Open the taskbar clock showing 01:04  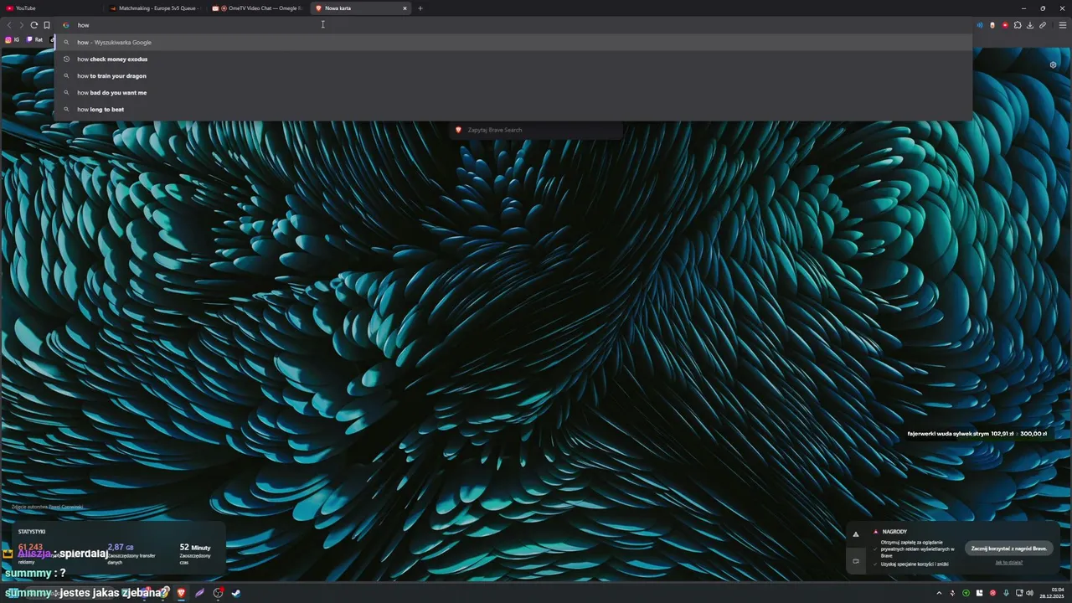click(1052, 593)
